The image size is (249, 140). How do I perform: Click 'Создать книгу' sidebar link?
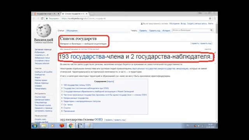[x=40, y=119]
